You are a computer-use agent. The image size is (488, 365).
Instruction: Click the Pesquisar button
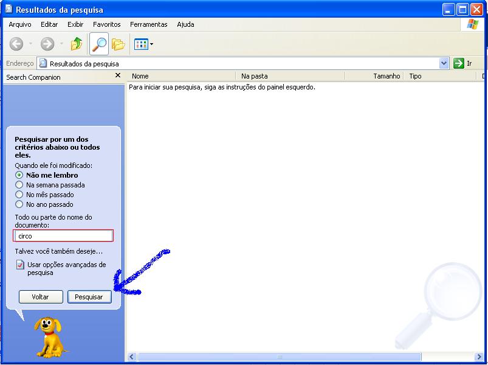click(89, 297)
